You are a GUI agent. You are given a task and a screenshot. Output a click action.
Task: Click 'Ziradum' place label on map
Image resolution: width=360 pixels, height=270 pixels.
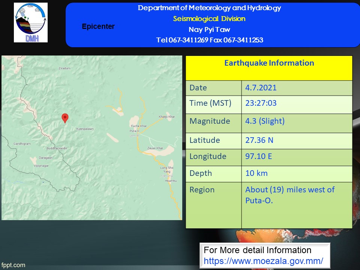64,68
